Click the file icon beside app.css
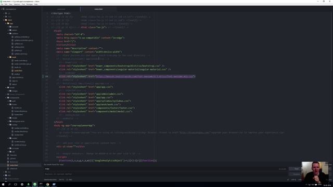The width and height of the screenshot is (333, 187). click(10, 81)
